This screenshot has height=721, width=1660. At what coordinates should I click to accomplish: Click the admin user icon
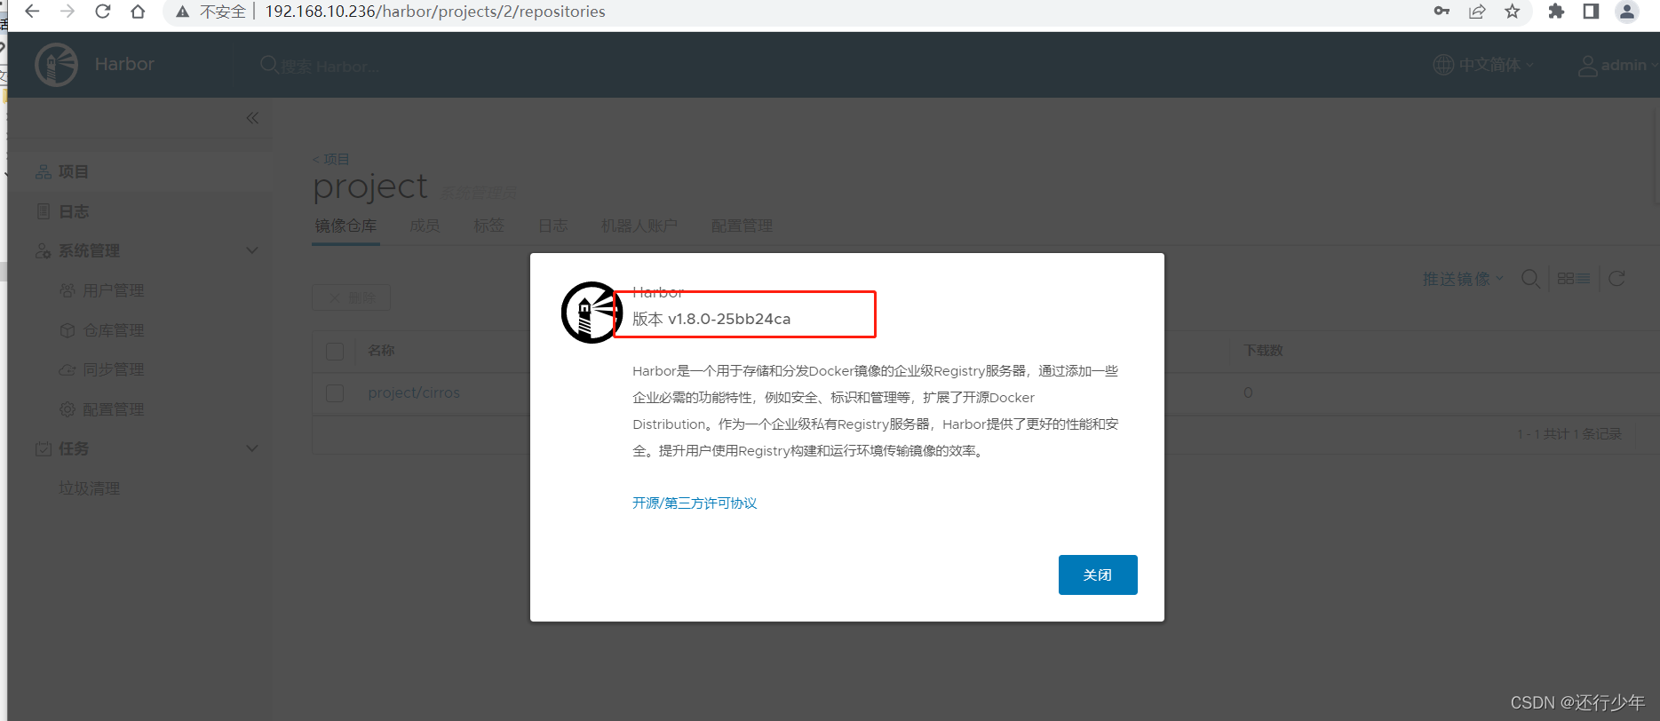tap(1587, 66)
